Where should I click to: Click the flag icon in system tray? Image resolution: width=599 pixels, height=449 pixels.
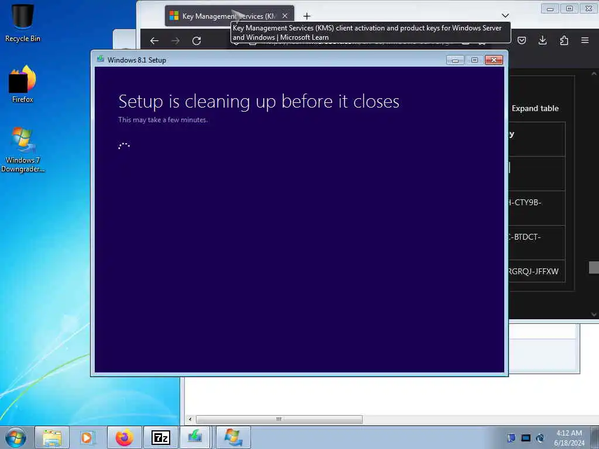point(511,438)
